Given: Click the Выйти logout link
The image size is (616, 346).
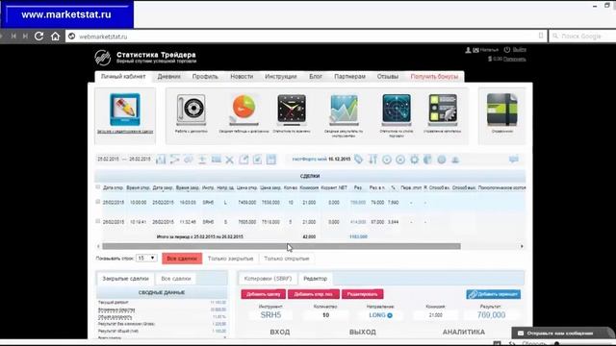Looking at the screenshot, I should (520, 50).
